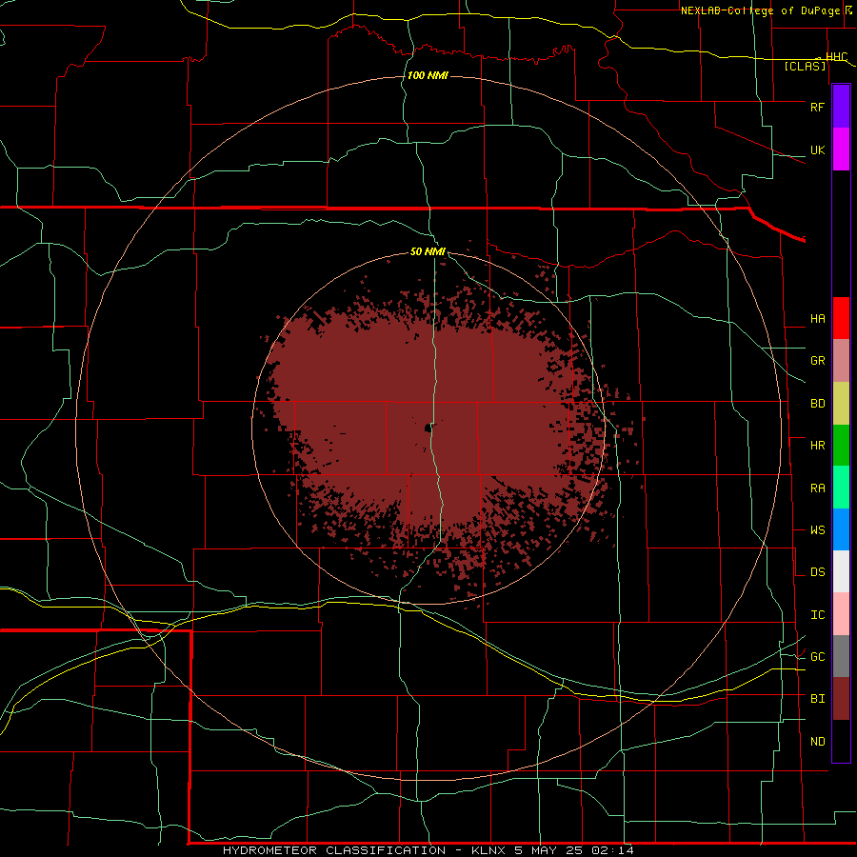This screenshot has width=857, height=857.
Task: Click the magenta UK legend color swatch
Action: 841,149
